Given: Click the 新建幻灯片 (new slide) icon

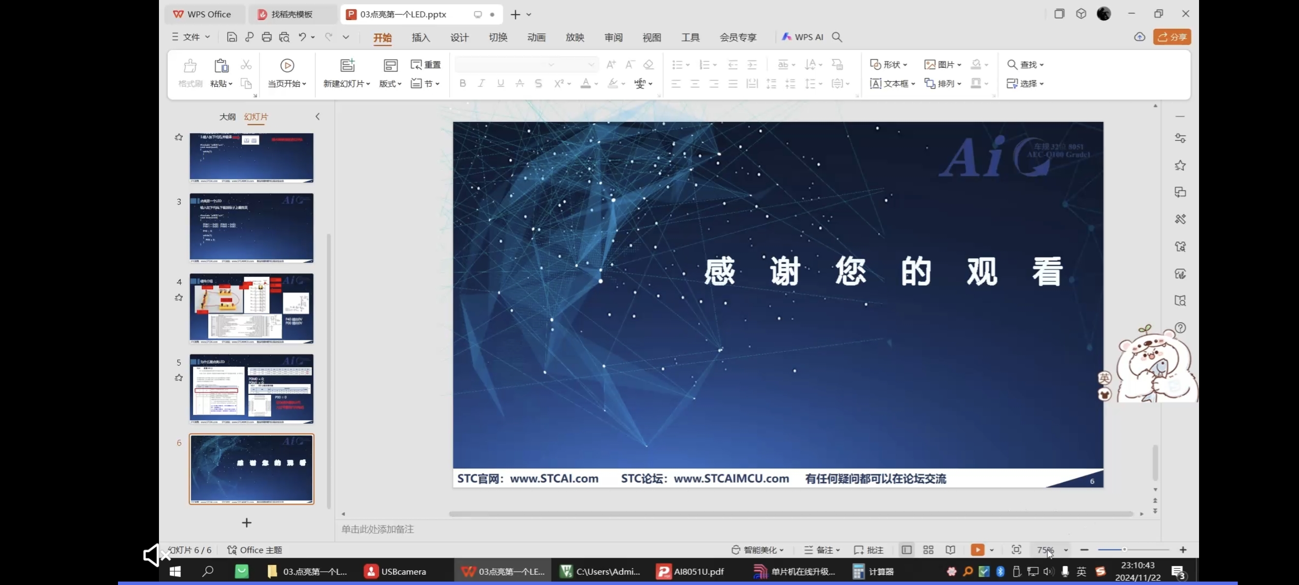Looking at the screenshot, I should point(347,65).
